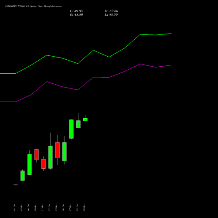Click the tall green candle for 27 Oct

click(x=72, y=129)
